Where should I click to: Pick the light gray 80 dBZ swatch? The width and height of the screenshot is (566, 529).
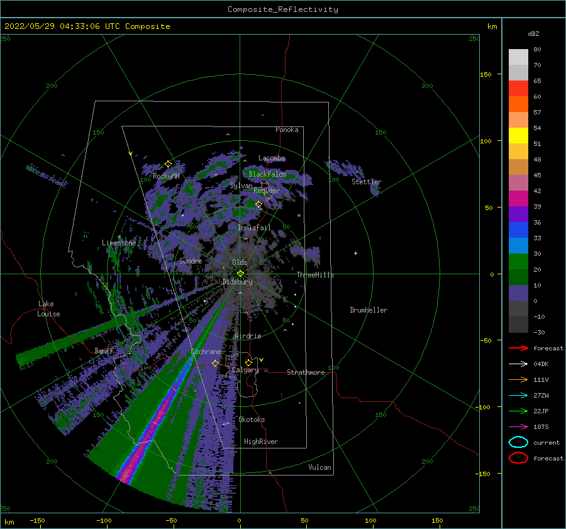(518, 57)
